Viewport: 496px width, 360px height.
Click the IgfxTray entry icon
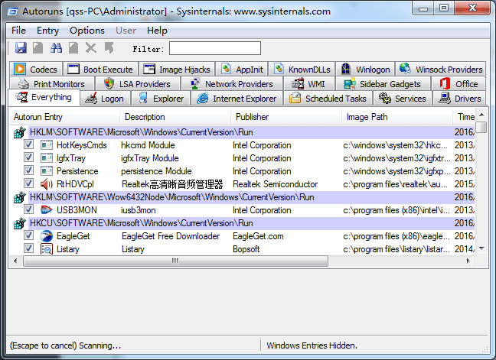[47, 158]
